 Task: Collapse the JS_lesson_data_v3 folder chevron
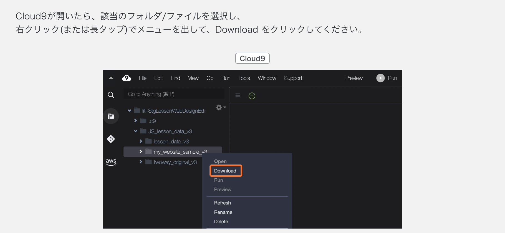tap(135, 131)
